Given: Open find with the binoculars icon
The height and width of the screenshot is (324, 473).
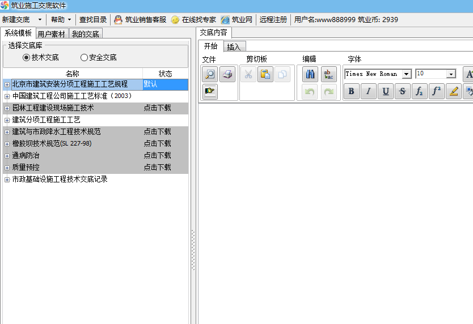Looking at the screenshot, I should [310, 74].
